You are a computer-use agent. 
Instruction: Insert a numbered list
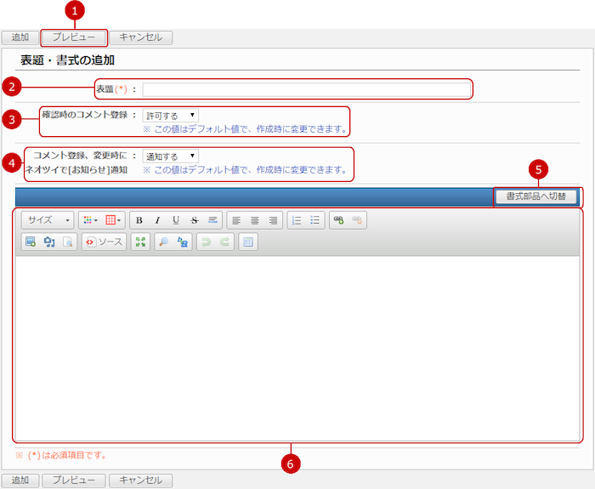coord(297,220)
